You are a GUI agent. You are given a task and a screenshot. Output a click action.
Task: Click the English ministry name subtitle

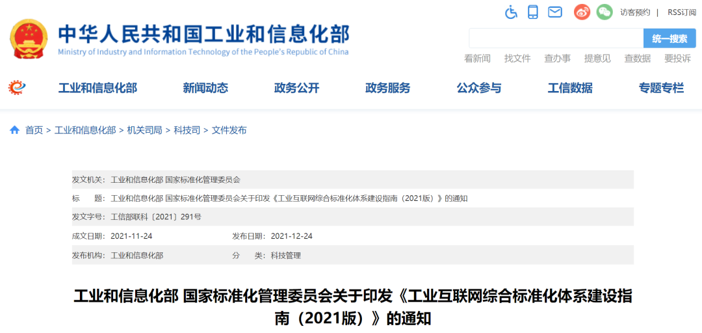point(203,51)
